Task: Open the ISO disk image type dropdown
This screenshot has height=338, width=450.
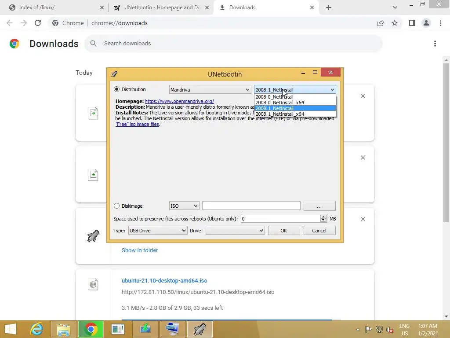Action: coord(184,206)
